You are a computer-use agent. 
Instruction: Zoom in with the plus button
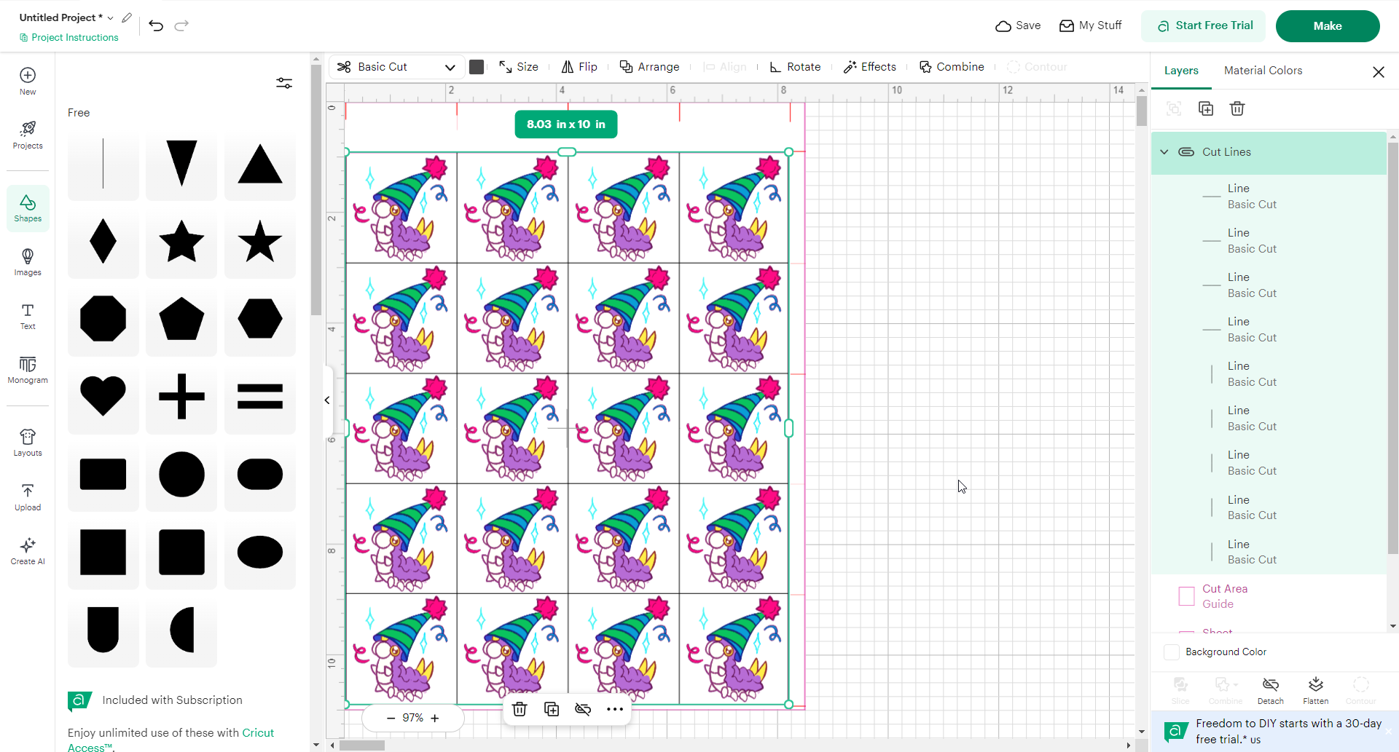[x=435, y=718]
